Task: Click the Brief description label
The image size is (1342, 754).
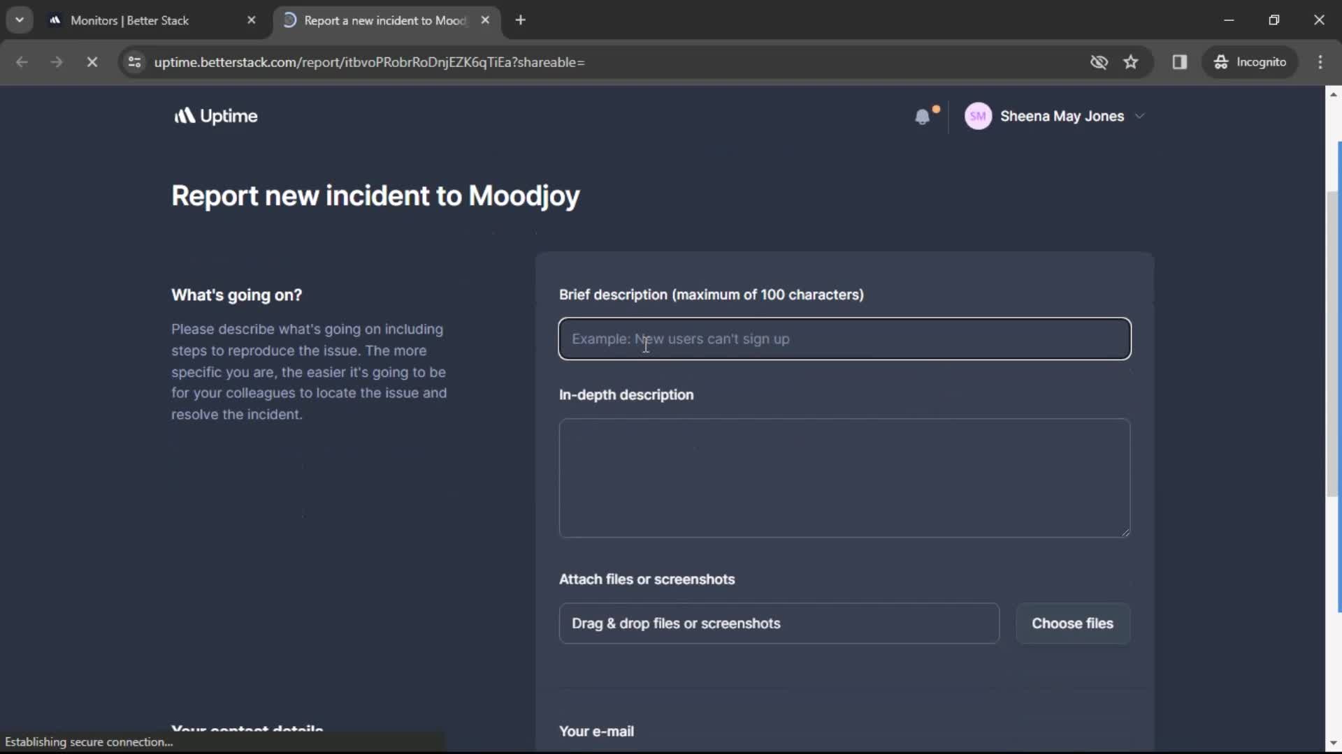Action: pos(711,295)
